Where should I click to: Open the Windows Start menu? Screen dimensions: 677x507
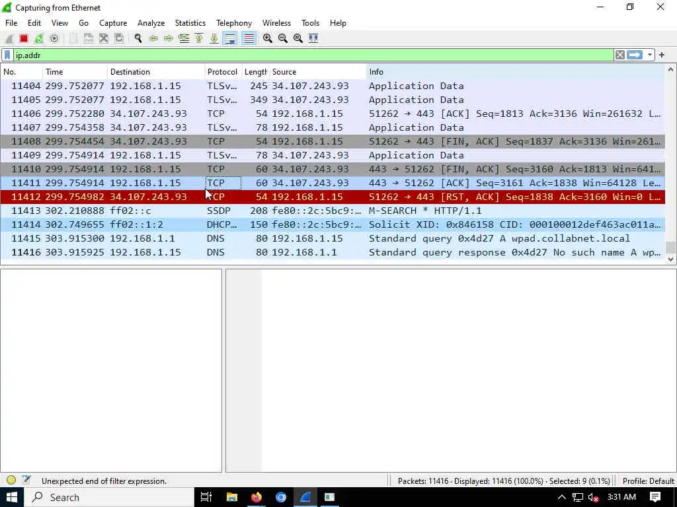point(12,497)
